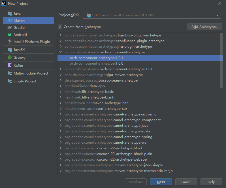Select Android project type

[29, 35]
